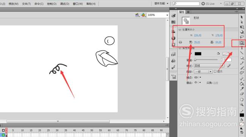
Task: Open the CS Live dropdown arrow
Action: pos(221,3)
